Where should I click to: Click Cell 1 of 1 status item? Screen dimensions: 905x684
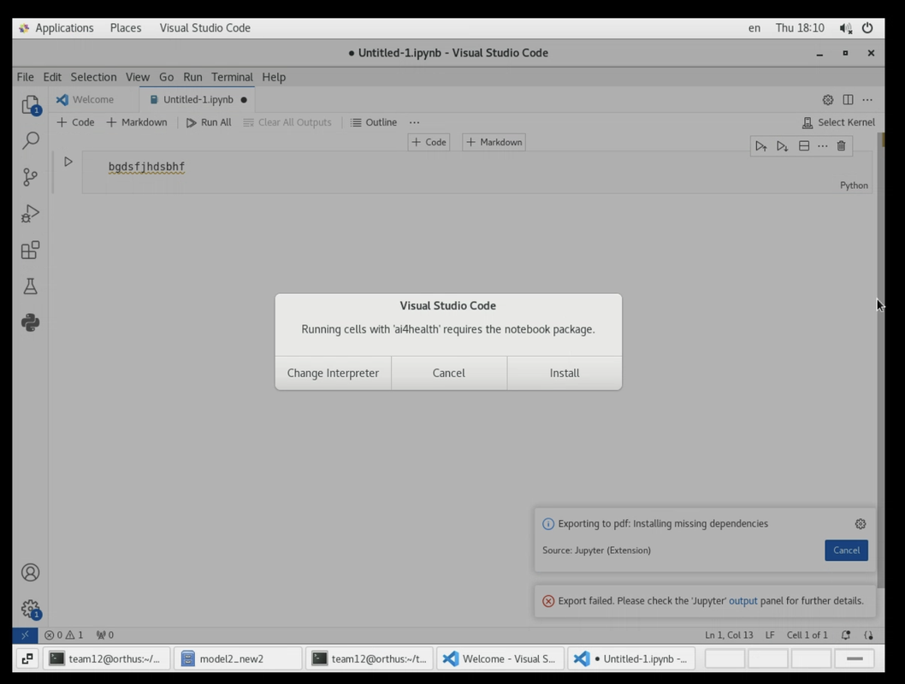click(x=807, y=635)
